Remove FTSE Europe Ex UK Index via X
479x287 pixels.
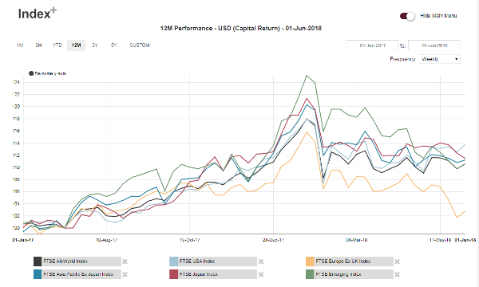click(397, 261)
